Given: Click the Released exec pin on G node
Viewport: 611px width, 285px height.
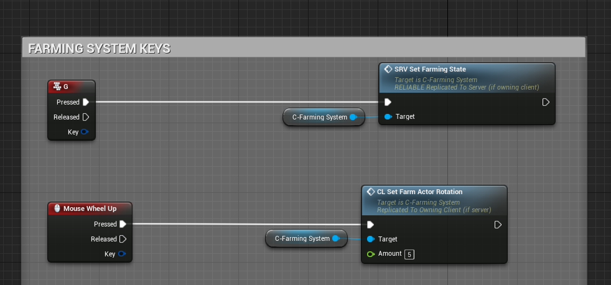Looking at the screenshot, I should (86, 117).
